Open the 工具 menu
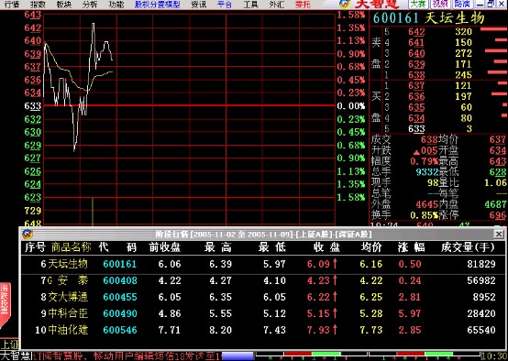This screenshot has width=508, height=361. pyautogui.click(x=250, y=5)
